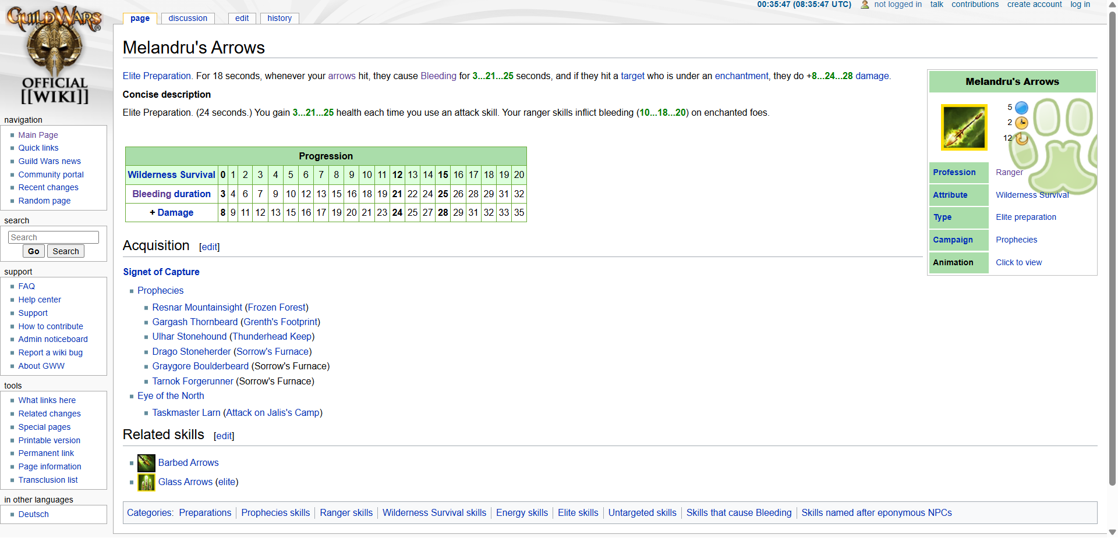Click the recharge time icon
The height and width of the screenshot is (538, 1118).
coord(1021,138)
